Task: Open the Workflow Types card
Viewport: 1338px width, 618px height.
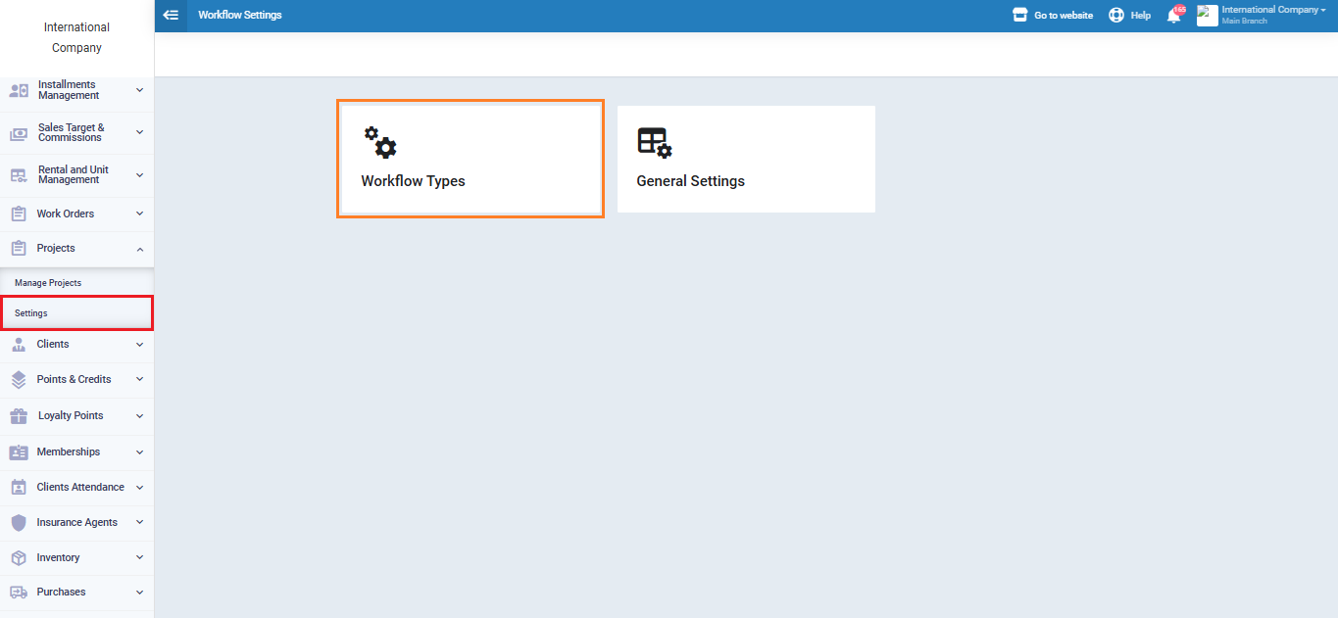Action: pyautogui.click(x=470, y=159)
